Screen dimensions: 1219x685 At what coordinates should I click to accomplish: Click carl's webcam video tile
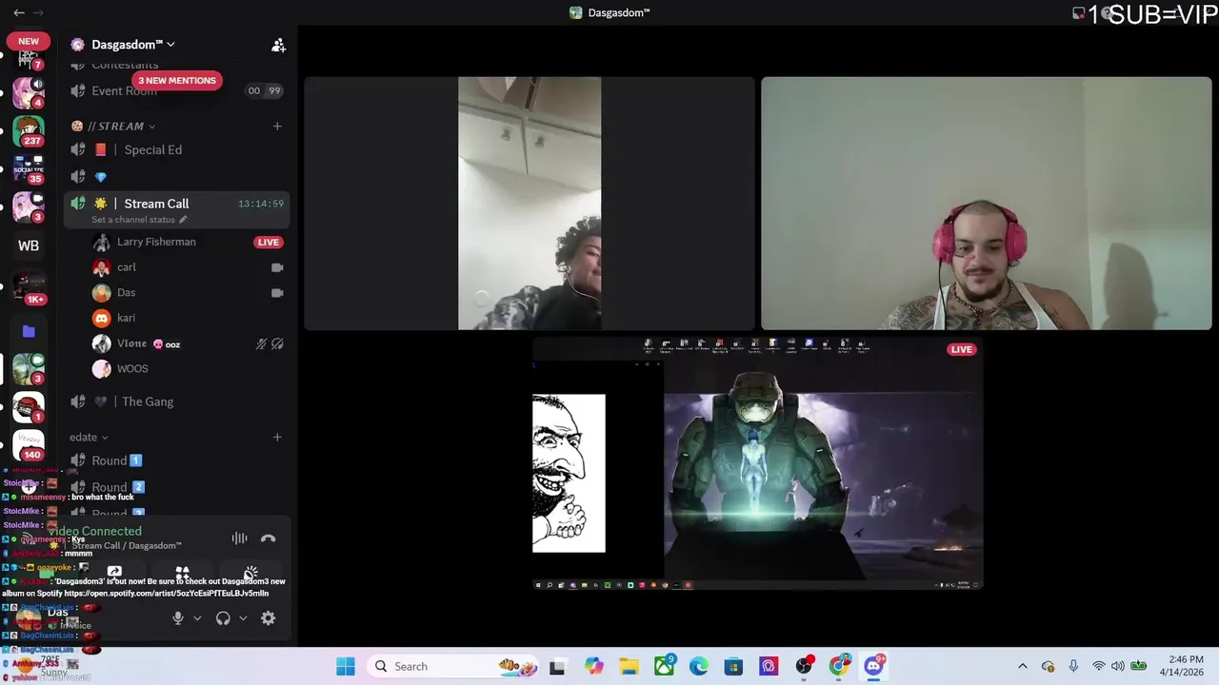point(530,204)
